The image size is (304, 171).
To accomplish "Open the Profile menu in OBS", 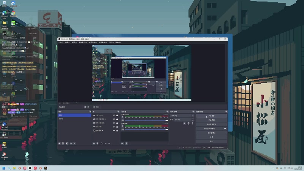I will click(x=93, y=43).
